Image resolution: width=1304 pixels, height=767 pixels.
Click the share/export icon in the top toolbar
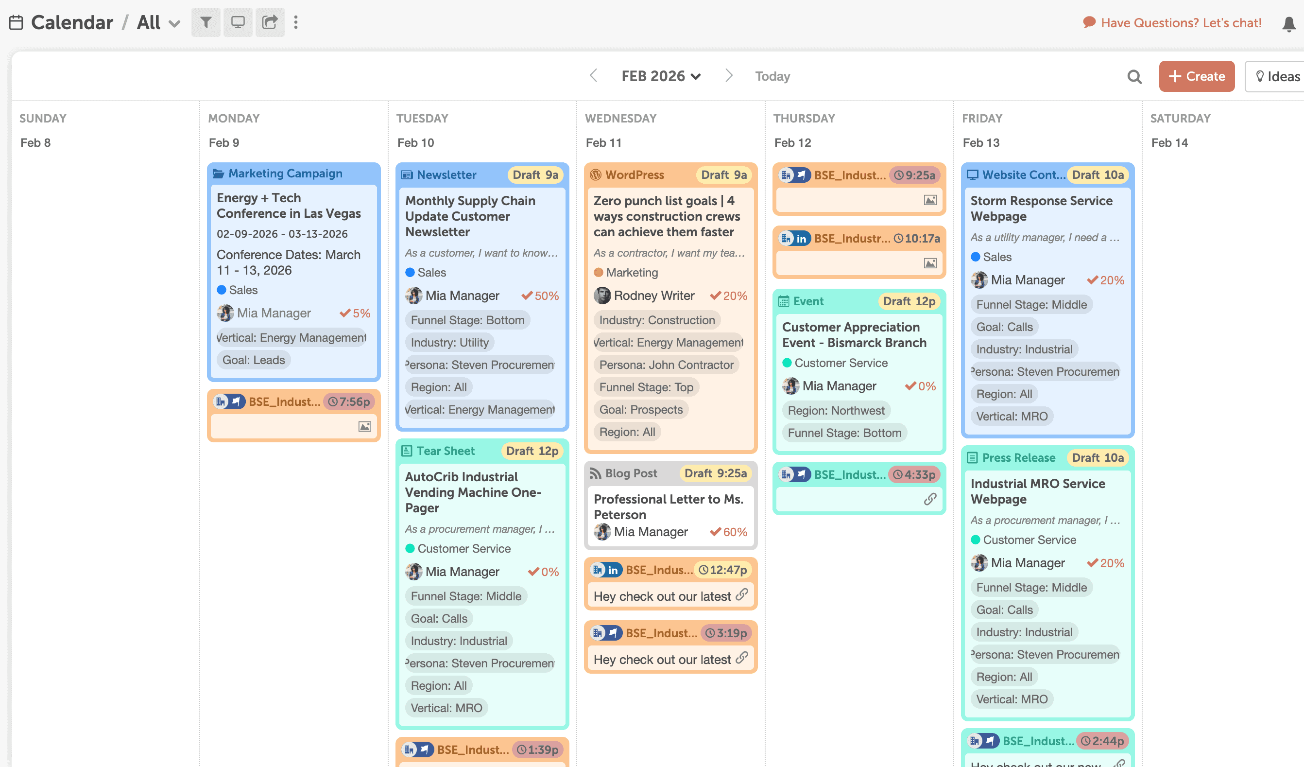tap(270, 22)
